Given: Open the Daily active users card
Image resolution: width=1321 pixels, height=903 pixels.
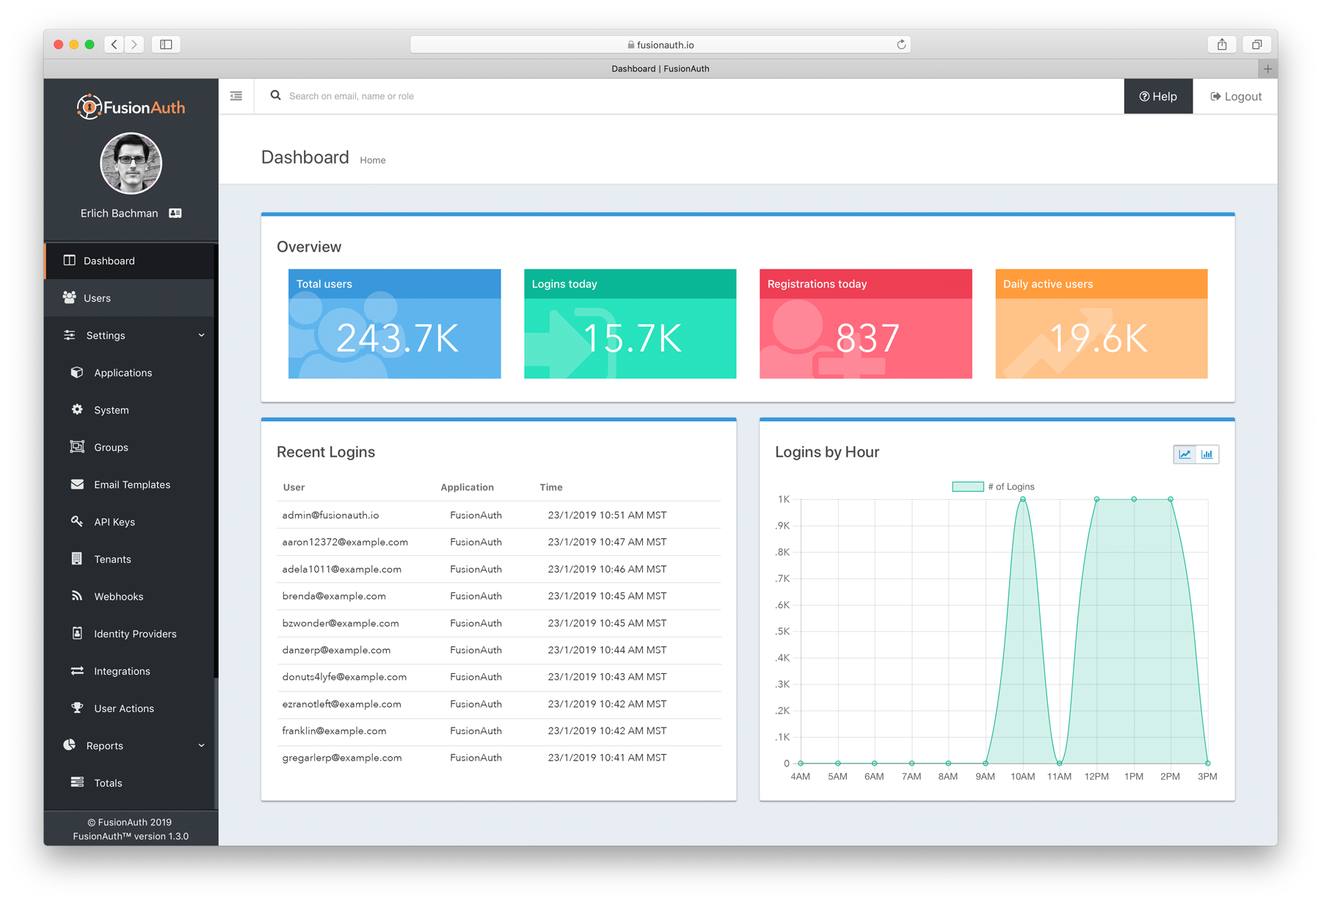Looking at the screenshot, I should pos(1102,324).
